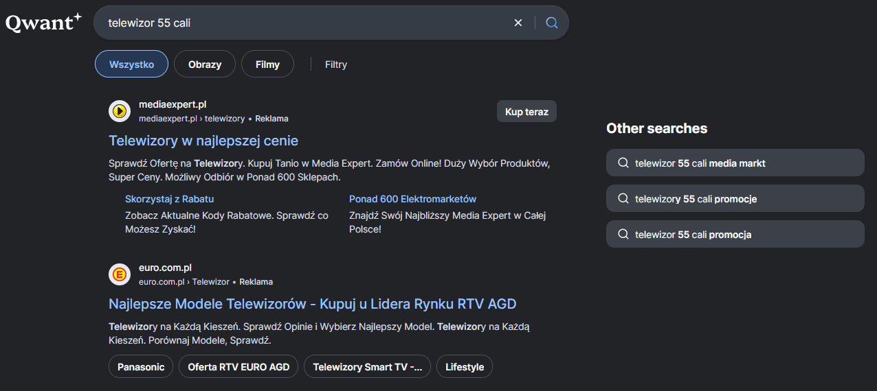Click the mediaexpert.pl favicon
The image size is (877, 391).
pos(120,111)
